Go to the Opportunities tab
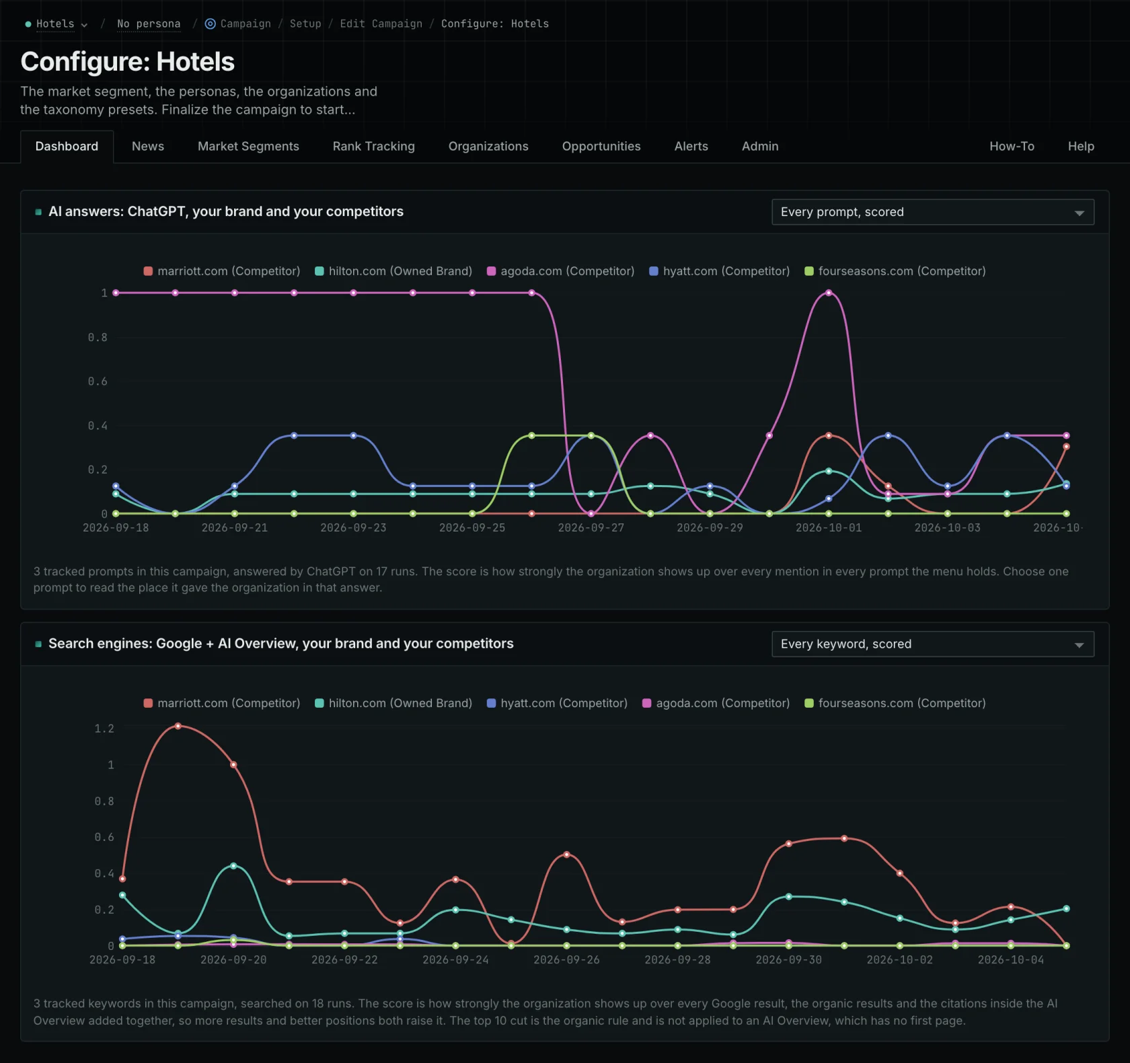Screen dimensions: 1130x1063 (x=601, y=146)
